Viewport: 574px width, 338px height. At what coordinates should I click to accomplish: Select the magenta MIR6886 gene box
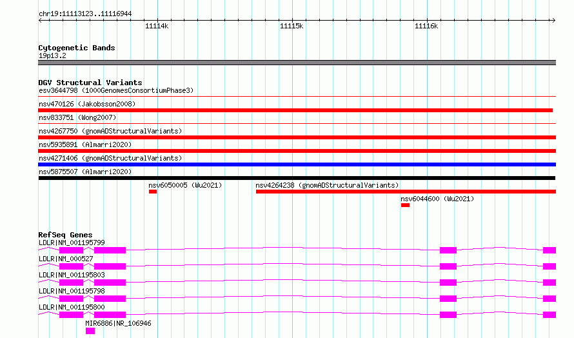pos(90,331)
